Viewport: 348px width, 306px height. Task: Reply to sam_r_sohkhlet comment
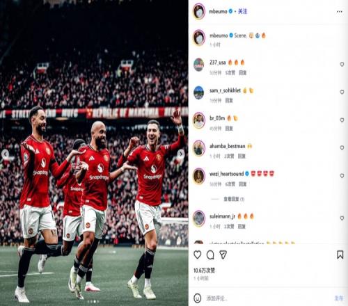(229, 100)
